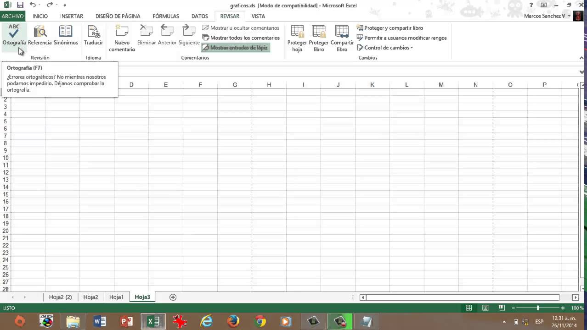Redo action in quick access toolbar
587x330 pixels.
click(x=49, y=5)
